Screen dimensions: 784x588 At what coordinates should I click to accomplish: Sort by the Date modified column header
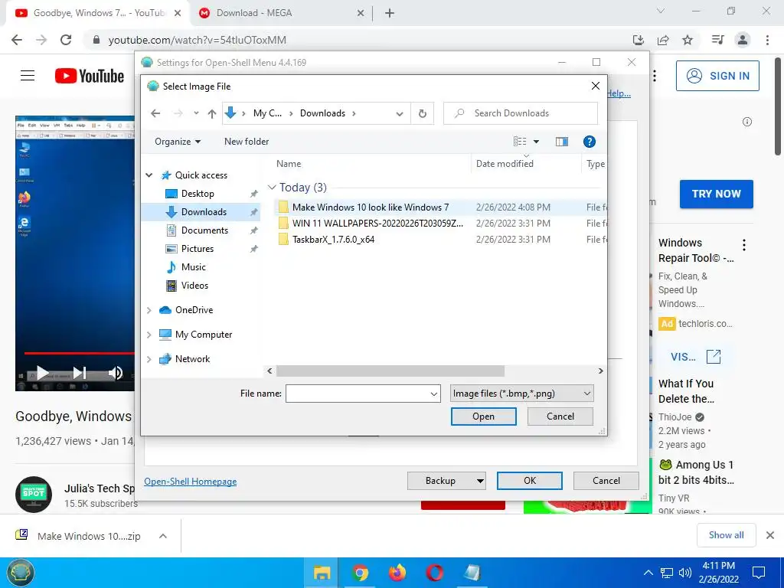505,164
